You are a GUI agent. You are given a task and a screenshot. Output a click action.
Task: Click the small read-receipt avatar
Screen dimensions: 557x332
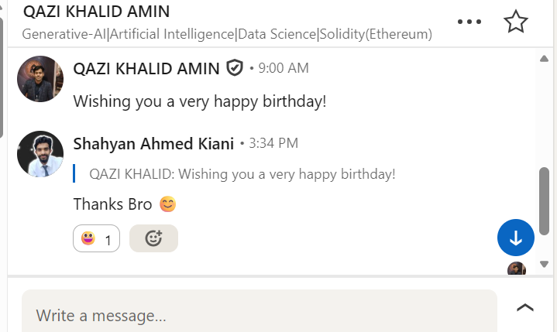pos(517,269)
